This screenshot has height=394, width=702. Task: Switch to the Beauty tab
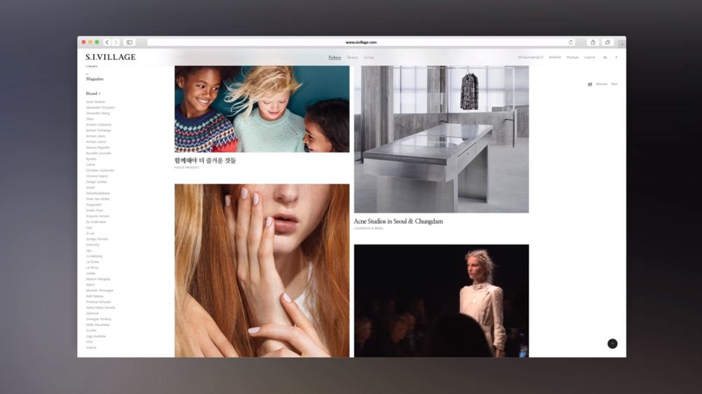click(x=353, y=57)
